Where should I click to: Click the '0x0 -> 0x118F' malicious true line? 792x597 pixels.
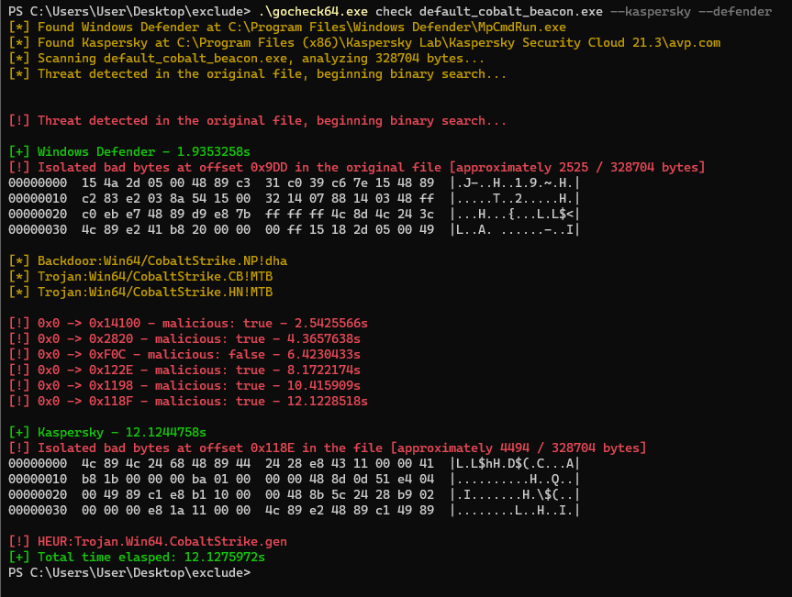[188, 402]
